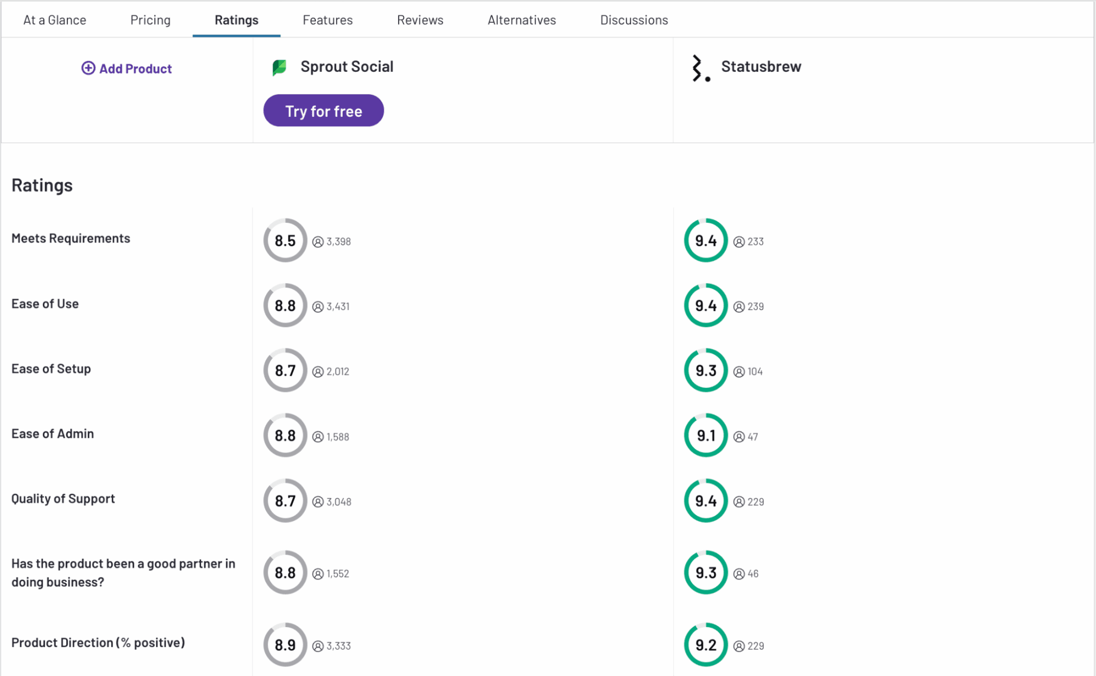
Task: Click Sprout Social 8.5 Meets Requirements gauge
Action: [x=285, y=240]
